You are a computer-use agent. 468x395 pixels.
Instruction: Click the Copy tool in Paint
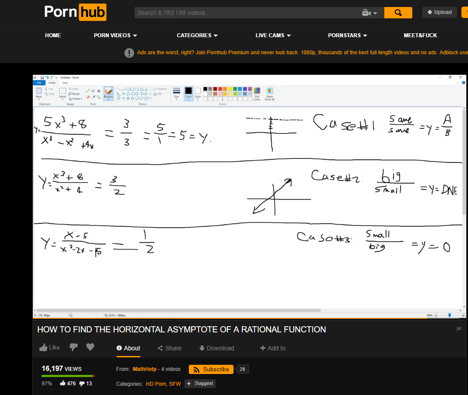[49, 94]
